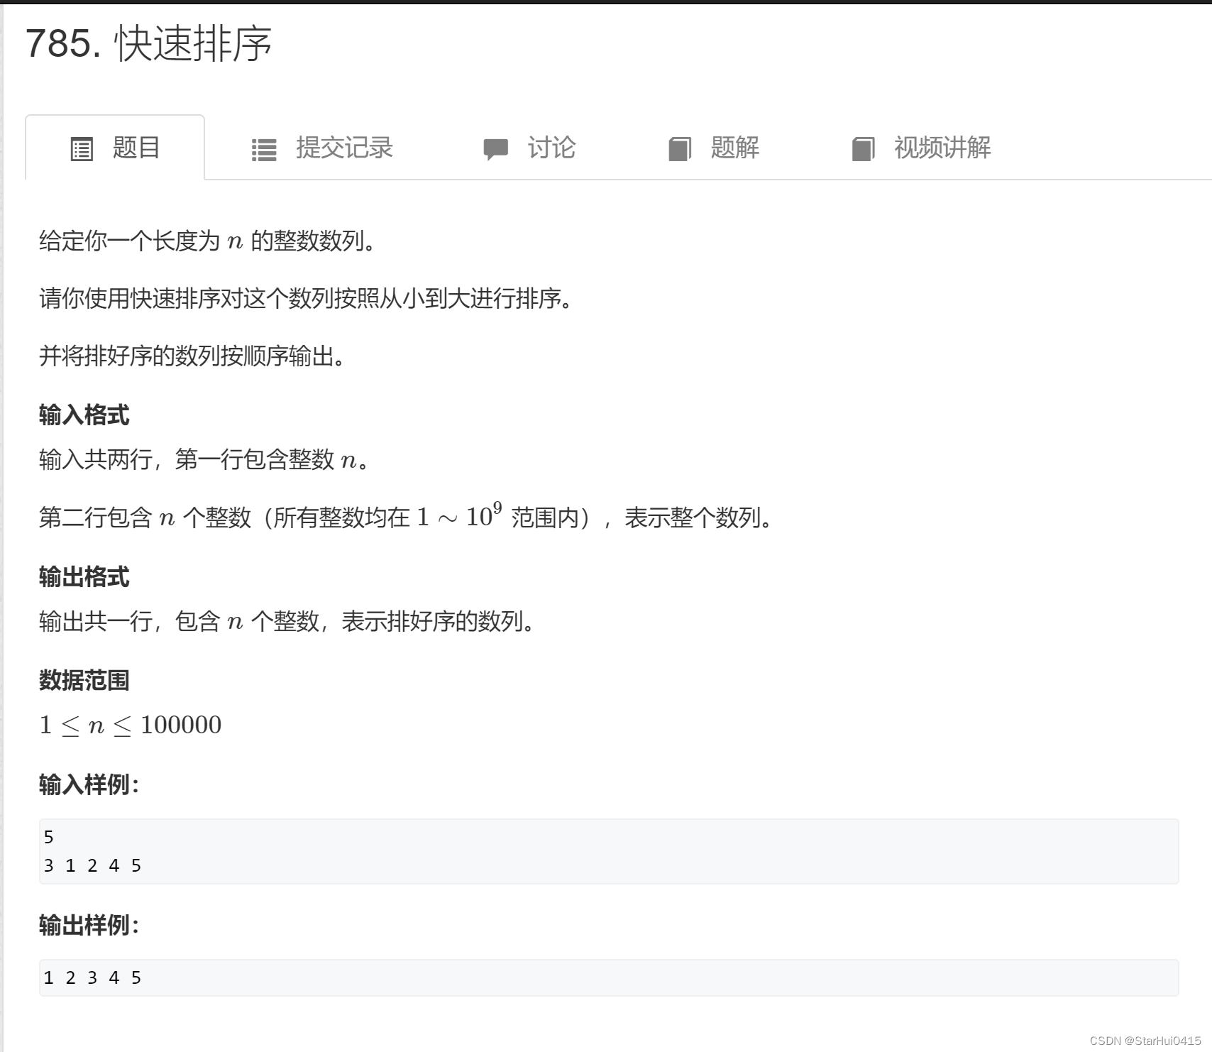Select the 题目 tab
Image resolution: width=1212 pixels, height=1052 pixels.
pyautogui.click(x=135, y=148)
